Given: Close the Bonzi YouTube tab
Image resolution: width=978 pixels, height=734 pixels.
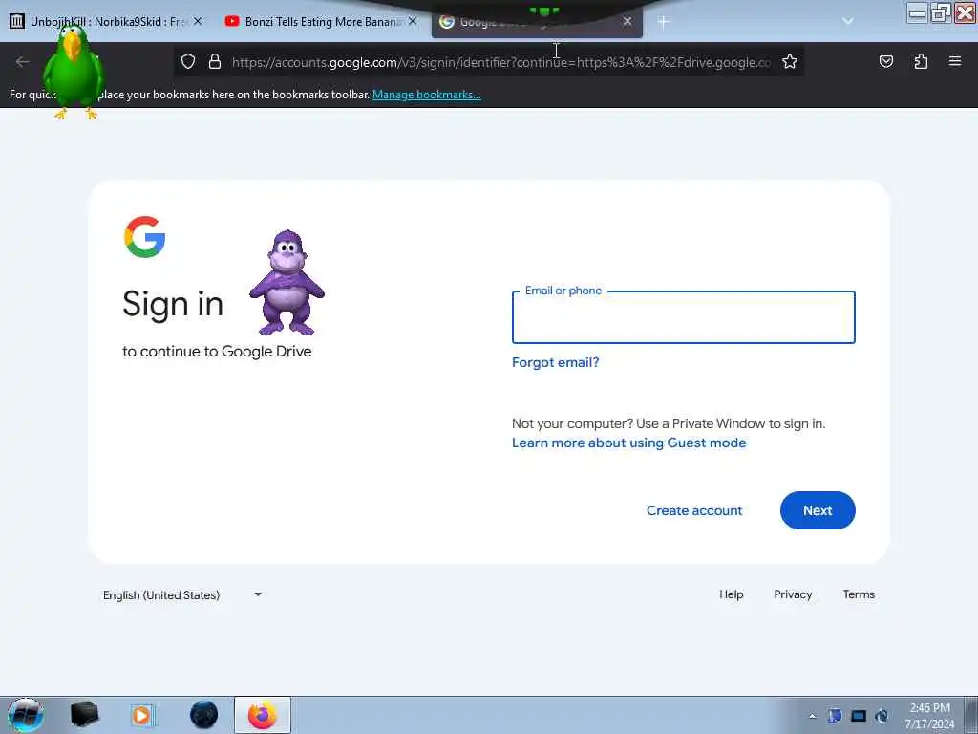Looking at the screenshot, I should [413, 22].
